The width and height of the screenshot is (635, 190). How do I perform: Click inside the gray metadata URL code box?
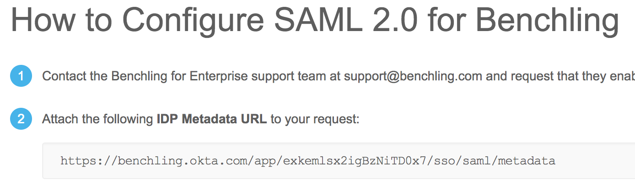(339, 161)
